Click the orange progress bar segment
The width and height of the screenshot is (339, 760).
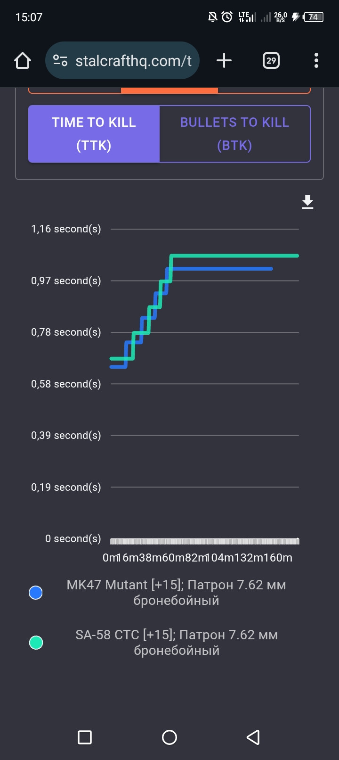(169, 90)
